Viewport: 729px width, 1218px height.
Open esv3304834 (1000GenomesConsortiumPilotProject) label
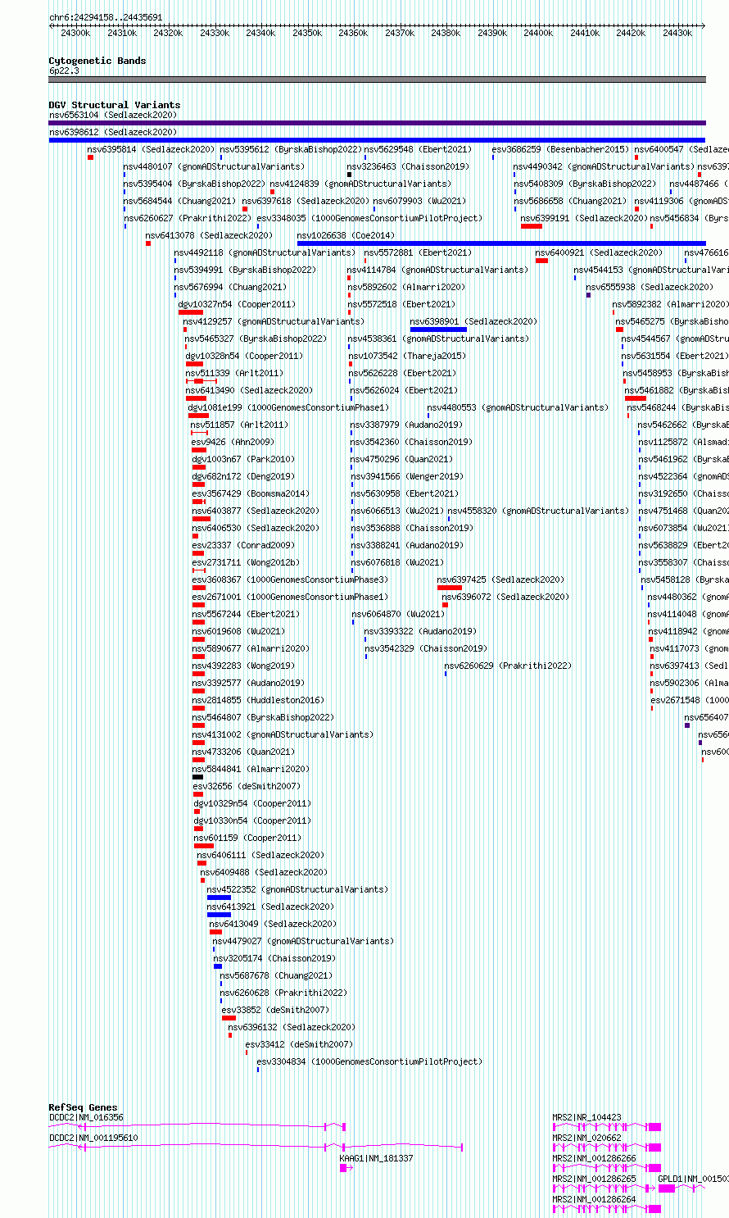coord(369,1061)
